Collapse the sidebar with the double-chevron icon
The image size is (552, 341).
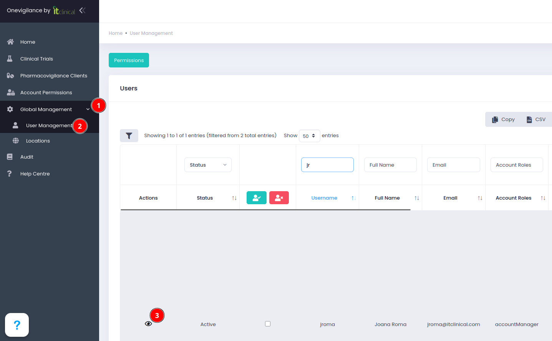[x=82, y=10]
